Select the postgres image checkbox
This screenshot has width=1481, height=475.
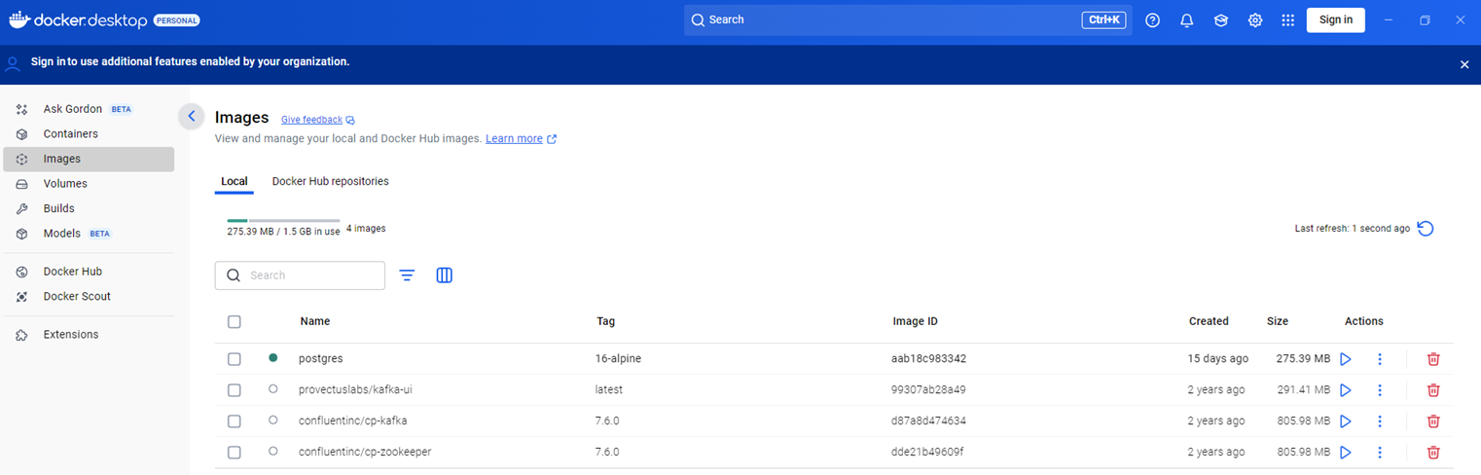234,359
